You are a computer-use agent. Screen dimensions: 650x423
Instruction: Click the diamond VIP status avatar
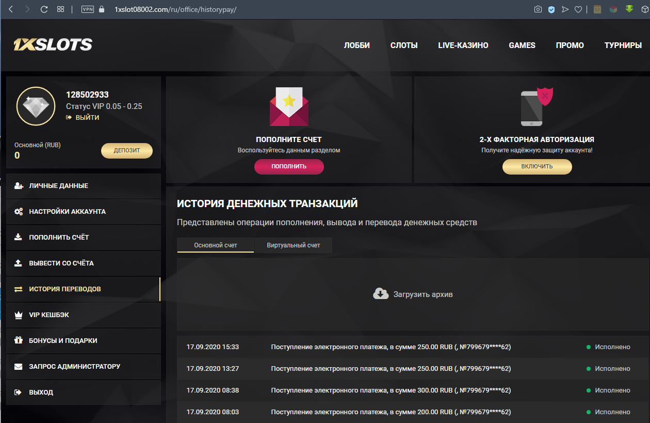pyautogui.click(x=36, y=106)
